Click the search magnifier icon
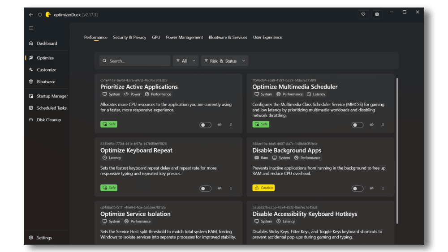The height and width of the screenshot is (252, 448). [104, 61]
